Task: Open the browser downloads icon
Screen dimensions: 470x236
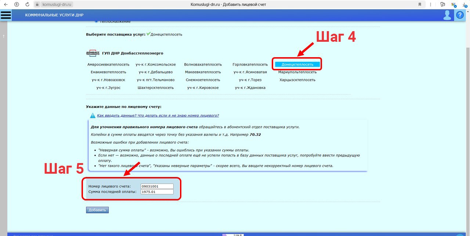Action: pyautogui.click(x=465, y=4)
